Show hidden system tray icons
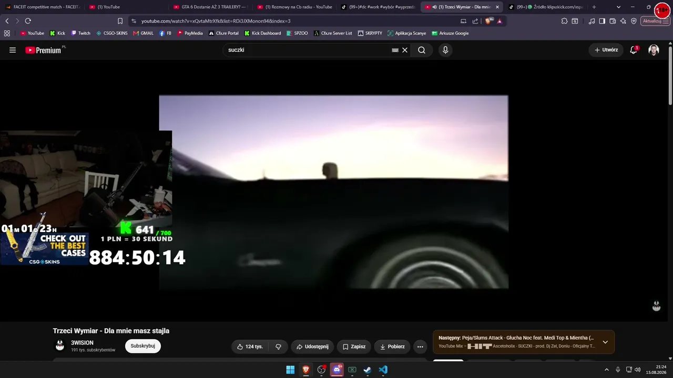 pyautogui.click(x=606, y=370)
